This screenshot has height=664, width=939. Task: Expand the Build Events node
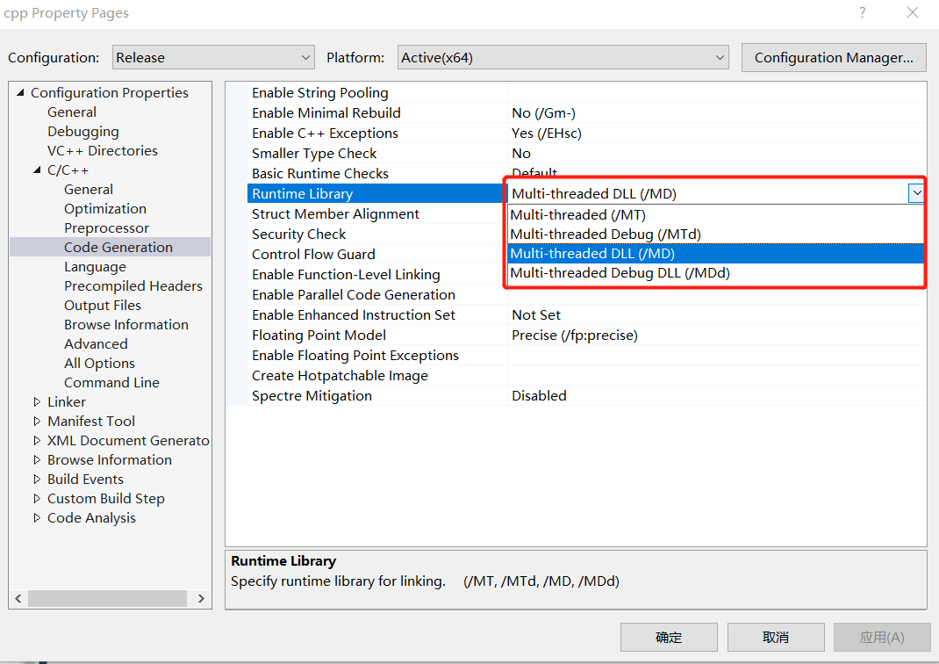[x=37, y=480]
